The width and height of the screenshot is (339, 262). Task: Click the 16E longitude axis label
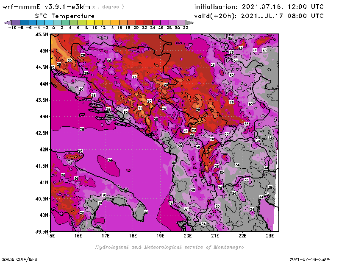(x=78, y=236)
